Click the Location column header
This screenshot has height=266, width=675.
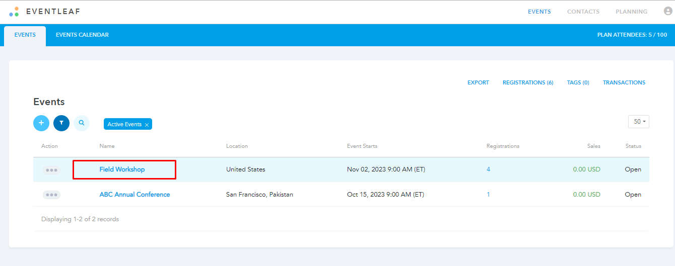click(x=237, y=146)
